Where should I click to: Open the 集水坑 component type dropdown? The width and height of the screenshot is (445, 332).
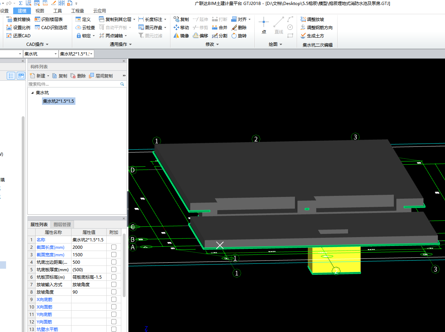click(55, 54)
